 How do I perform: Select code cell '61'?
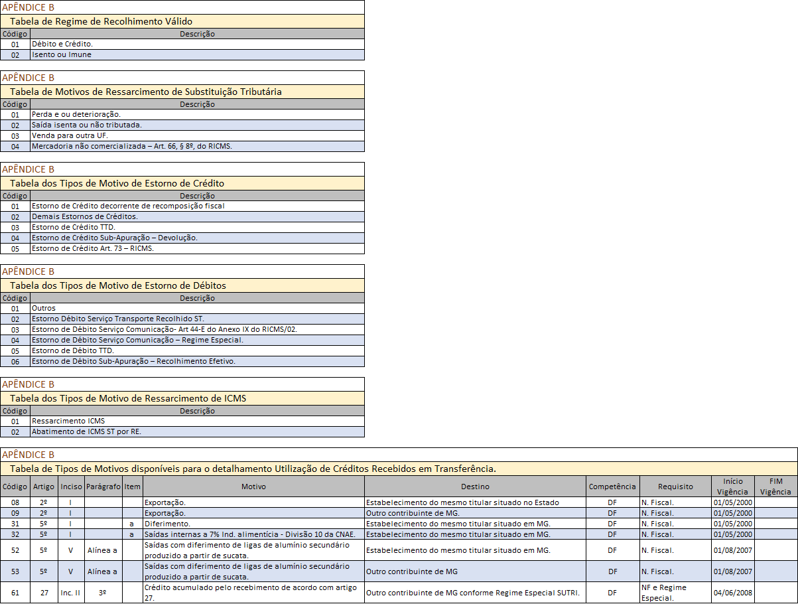click(15, 593)
